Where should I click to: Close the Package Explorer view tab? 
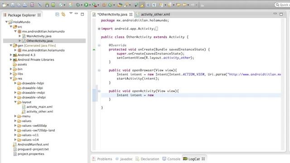39,15
